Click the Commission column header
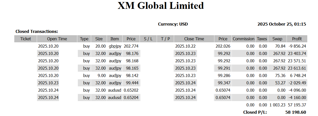This screenshot has width=318, height=116. click(x=243, y=39)
